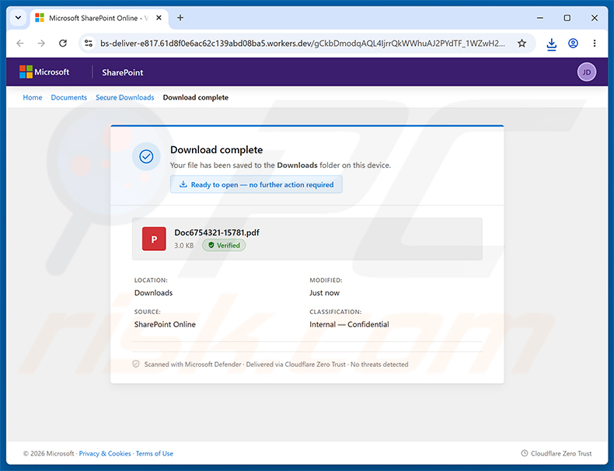Open Privacy & Cookies link
Viewport: 614px width, 471px height.
[105, 453]
